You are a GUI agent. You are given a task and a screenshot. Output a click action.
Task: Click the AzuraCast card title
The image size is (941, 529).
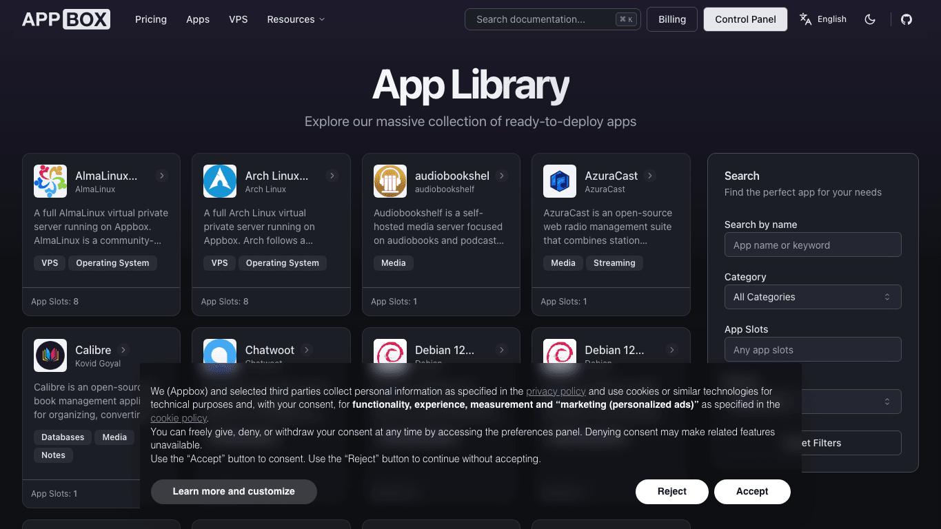[x=611, y=176]
